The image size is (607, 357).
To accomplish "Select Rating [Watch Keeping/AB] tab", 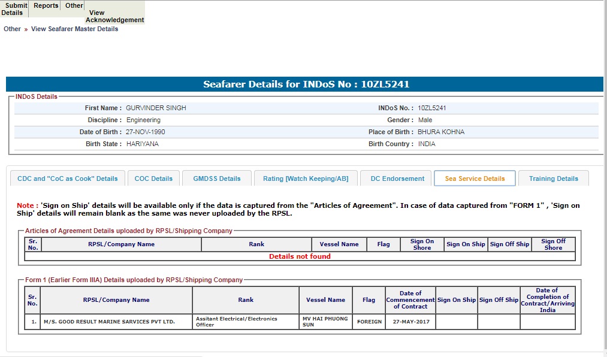I will point(306,179).
